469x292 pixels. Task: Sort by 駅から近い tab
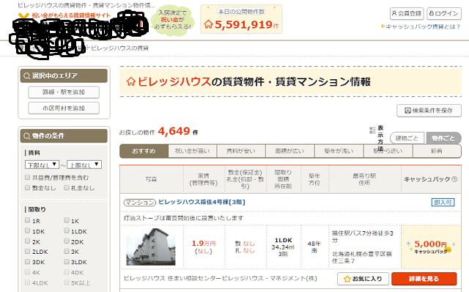coord(388,151)
